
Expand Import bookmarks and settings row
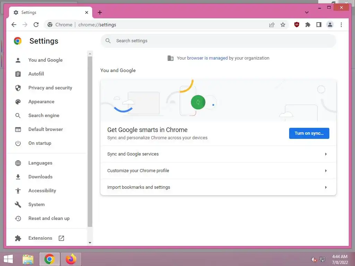click(218, 187)
